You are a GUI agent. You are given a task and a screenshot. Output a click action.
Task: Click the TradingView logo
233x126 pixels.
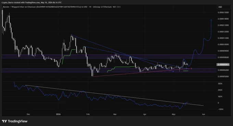tap(15, 121)
